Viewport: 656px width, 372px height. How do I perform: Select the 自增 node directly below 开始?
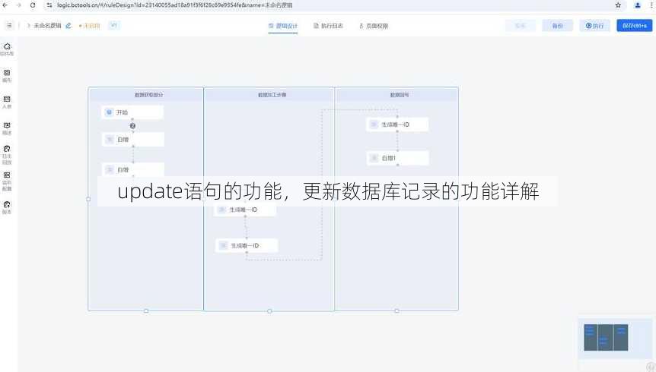click(132, 140)
